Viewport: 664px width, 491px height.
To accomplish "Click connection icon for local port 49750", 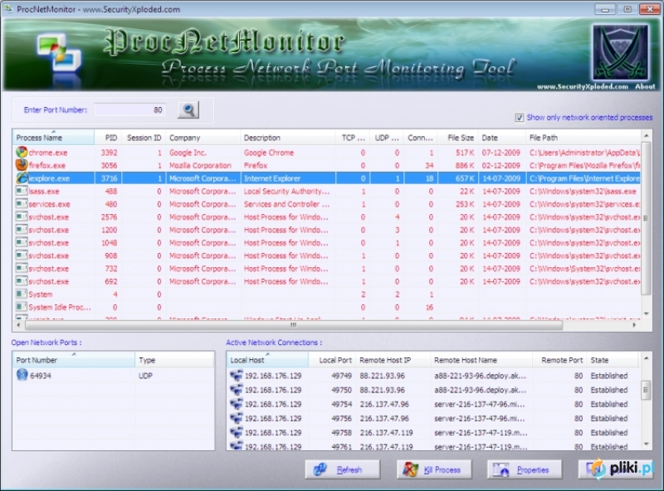I will (237, 390).
